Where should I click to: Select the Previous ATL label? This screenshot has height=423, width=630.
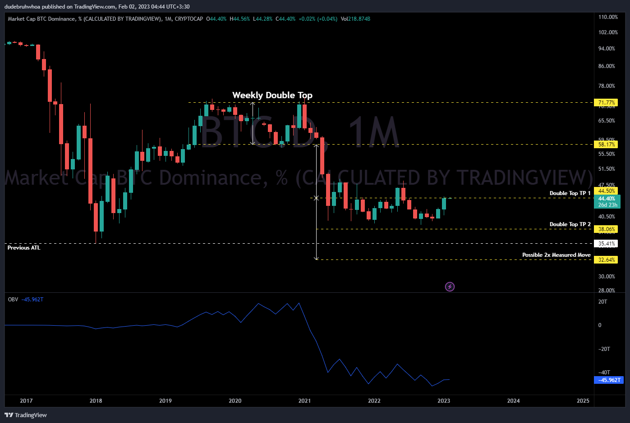24,248
